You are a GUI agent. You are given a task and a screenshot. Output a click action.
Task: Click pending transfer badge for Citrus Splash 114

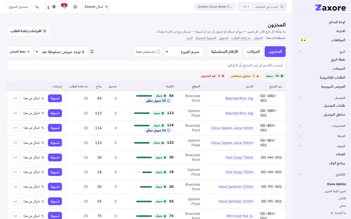coord(158,130)
